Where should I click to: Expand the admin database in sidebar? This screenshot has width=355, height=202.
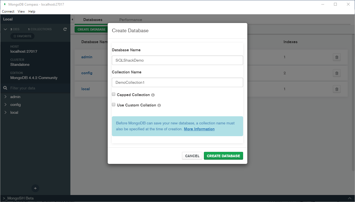[x=5, y=97]
